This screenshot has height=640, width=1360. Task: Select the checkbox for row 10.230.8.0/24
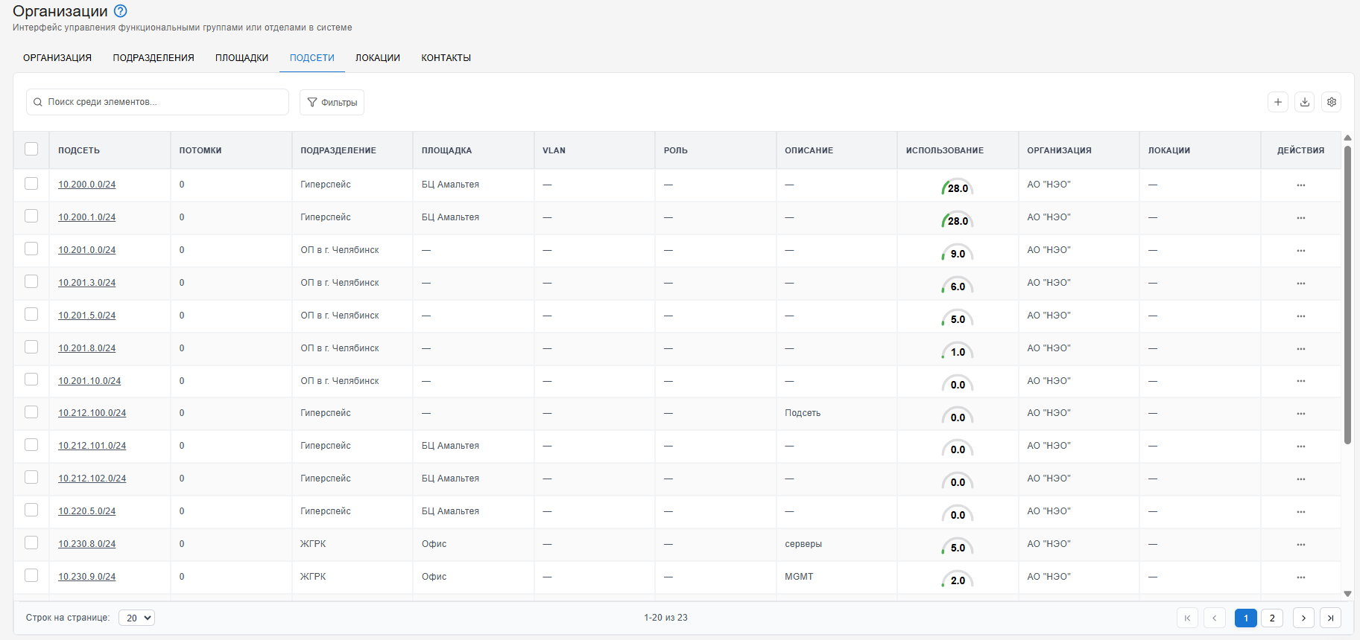[31, 543]
